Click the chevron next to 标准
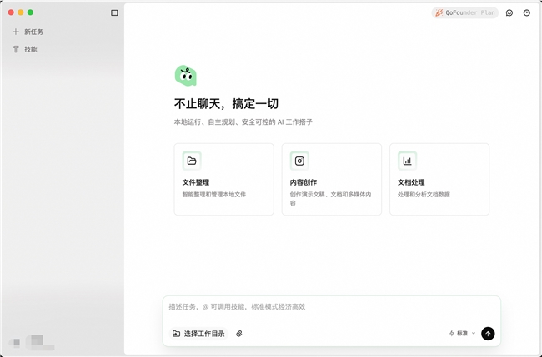 click(x=474, y=334)
